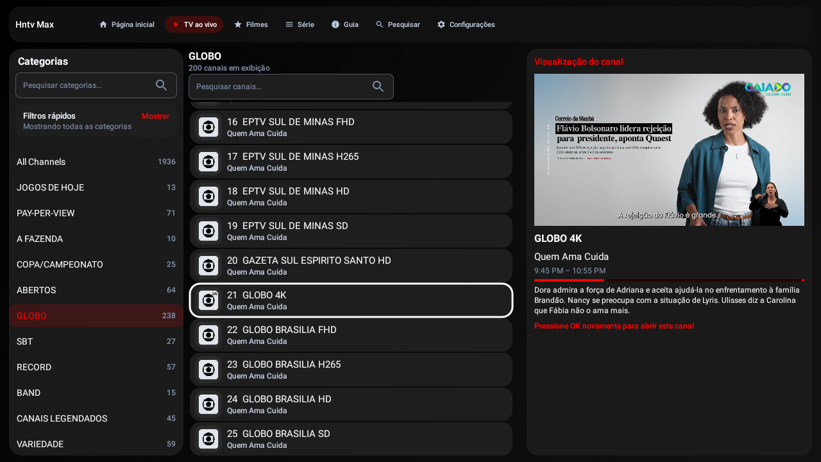
Task: Click the red program progress bar
Action: point(669,280)
